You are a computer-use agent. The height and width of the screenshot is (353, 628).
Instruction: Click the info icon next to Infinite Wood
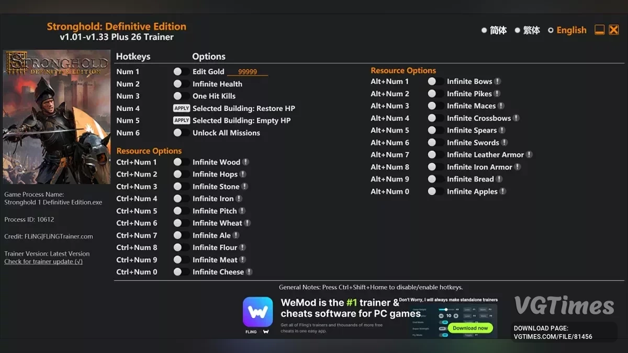[x=245, y=162]
